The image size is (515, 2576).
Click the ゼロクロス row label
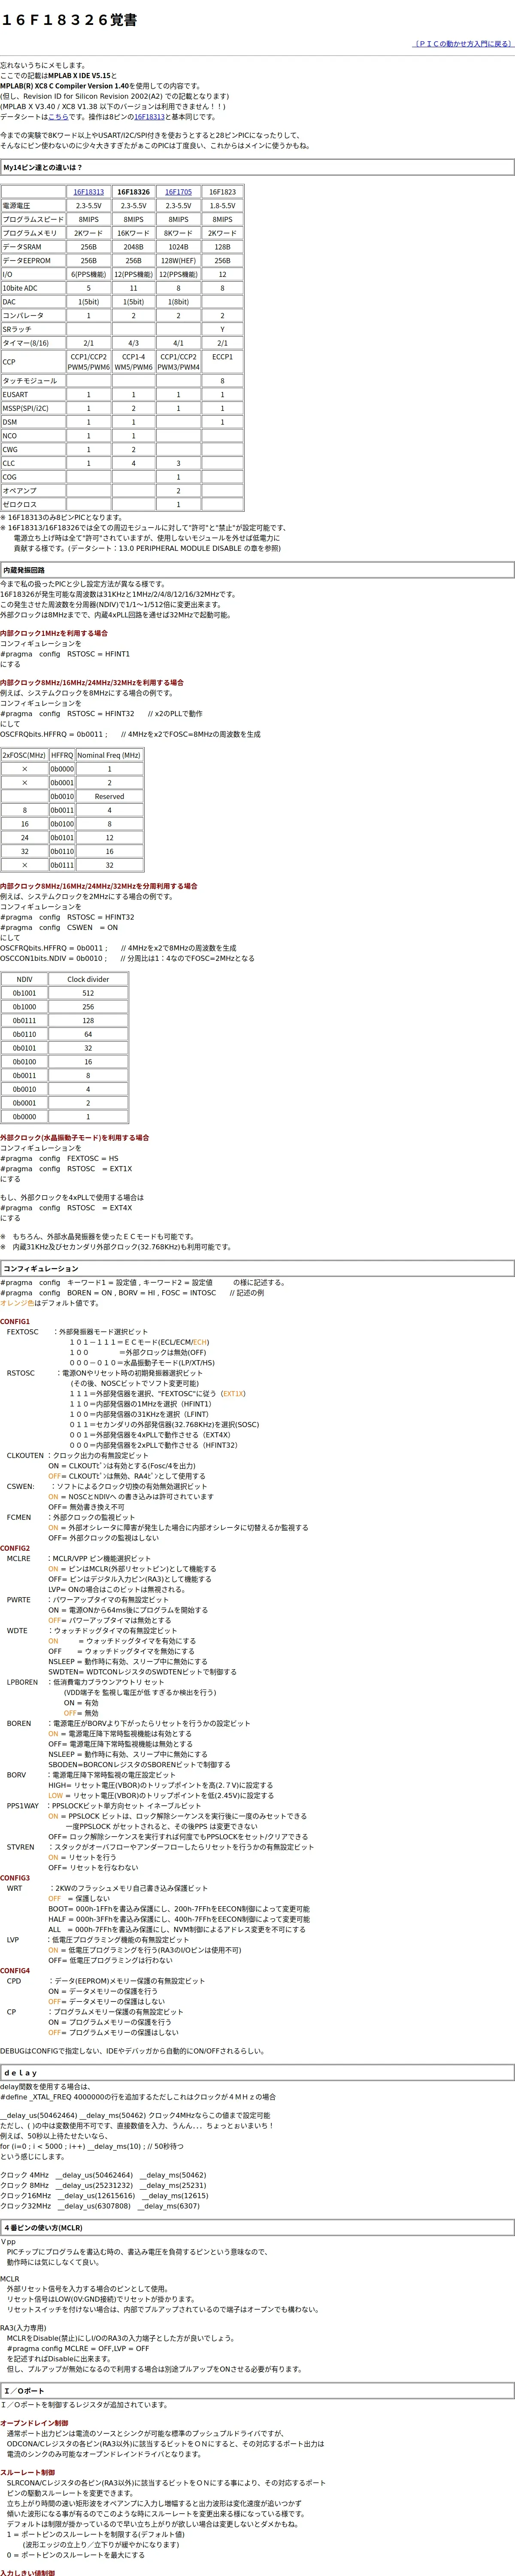(x=33, y=505)
